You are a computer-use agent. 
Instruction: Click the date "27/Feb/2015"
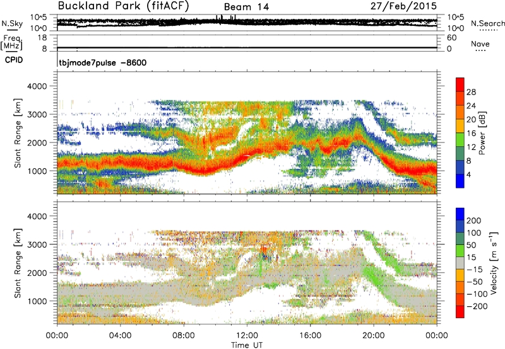[403, 6]
